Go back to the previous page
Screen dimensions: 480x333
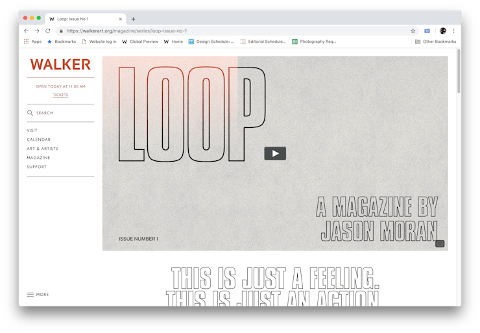26,31
